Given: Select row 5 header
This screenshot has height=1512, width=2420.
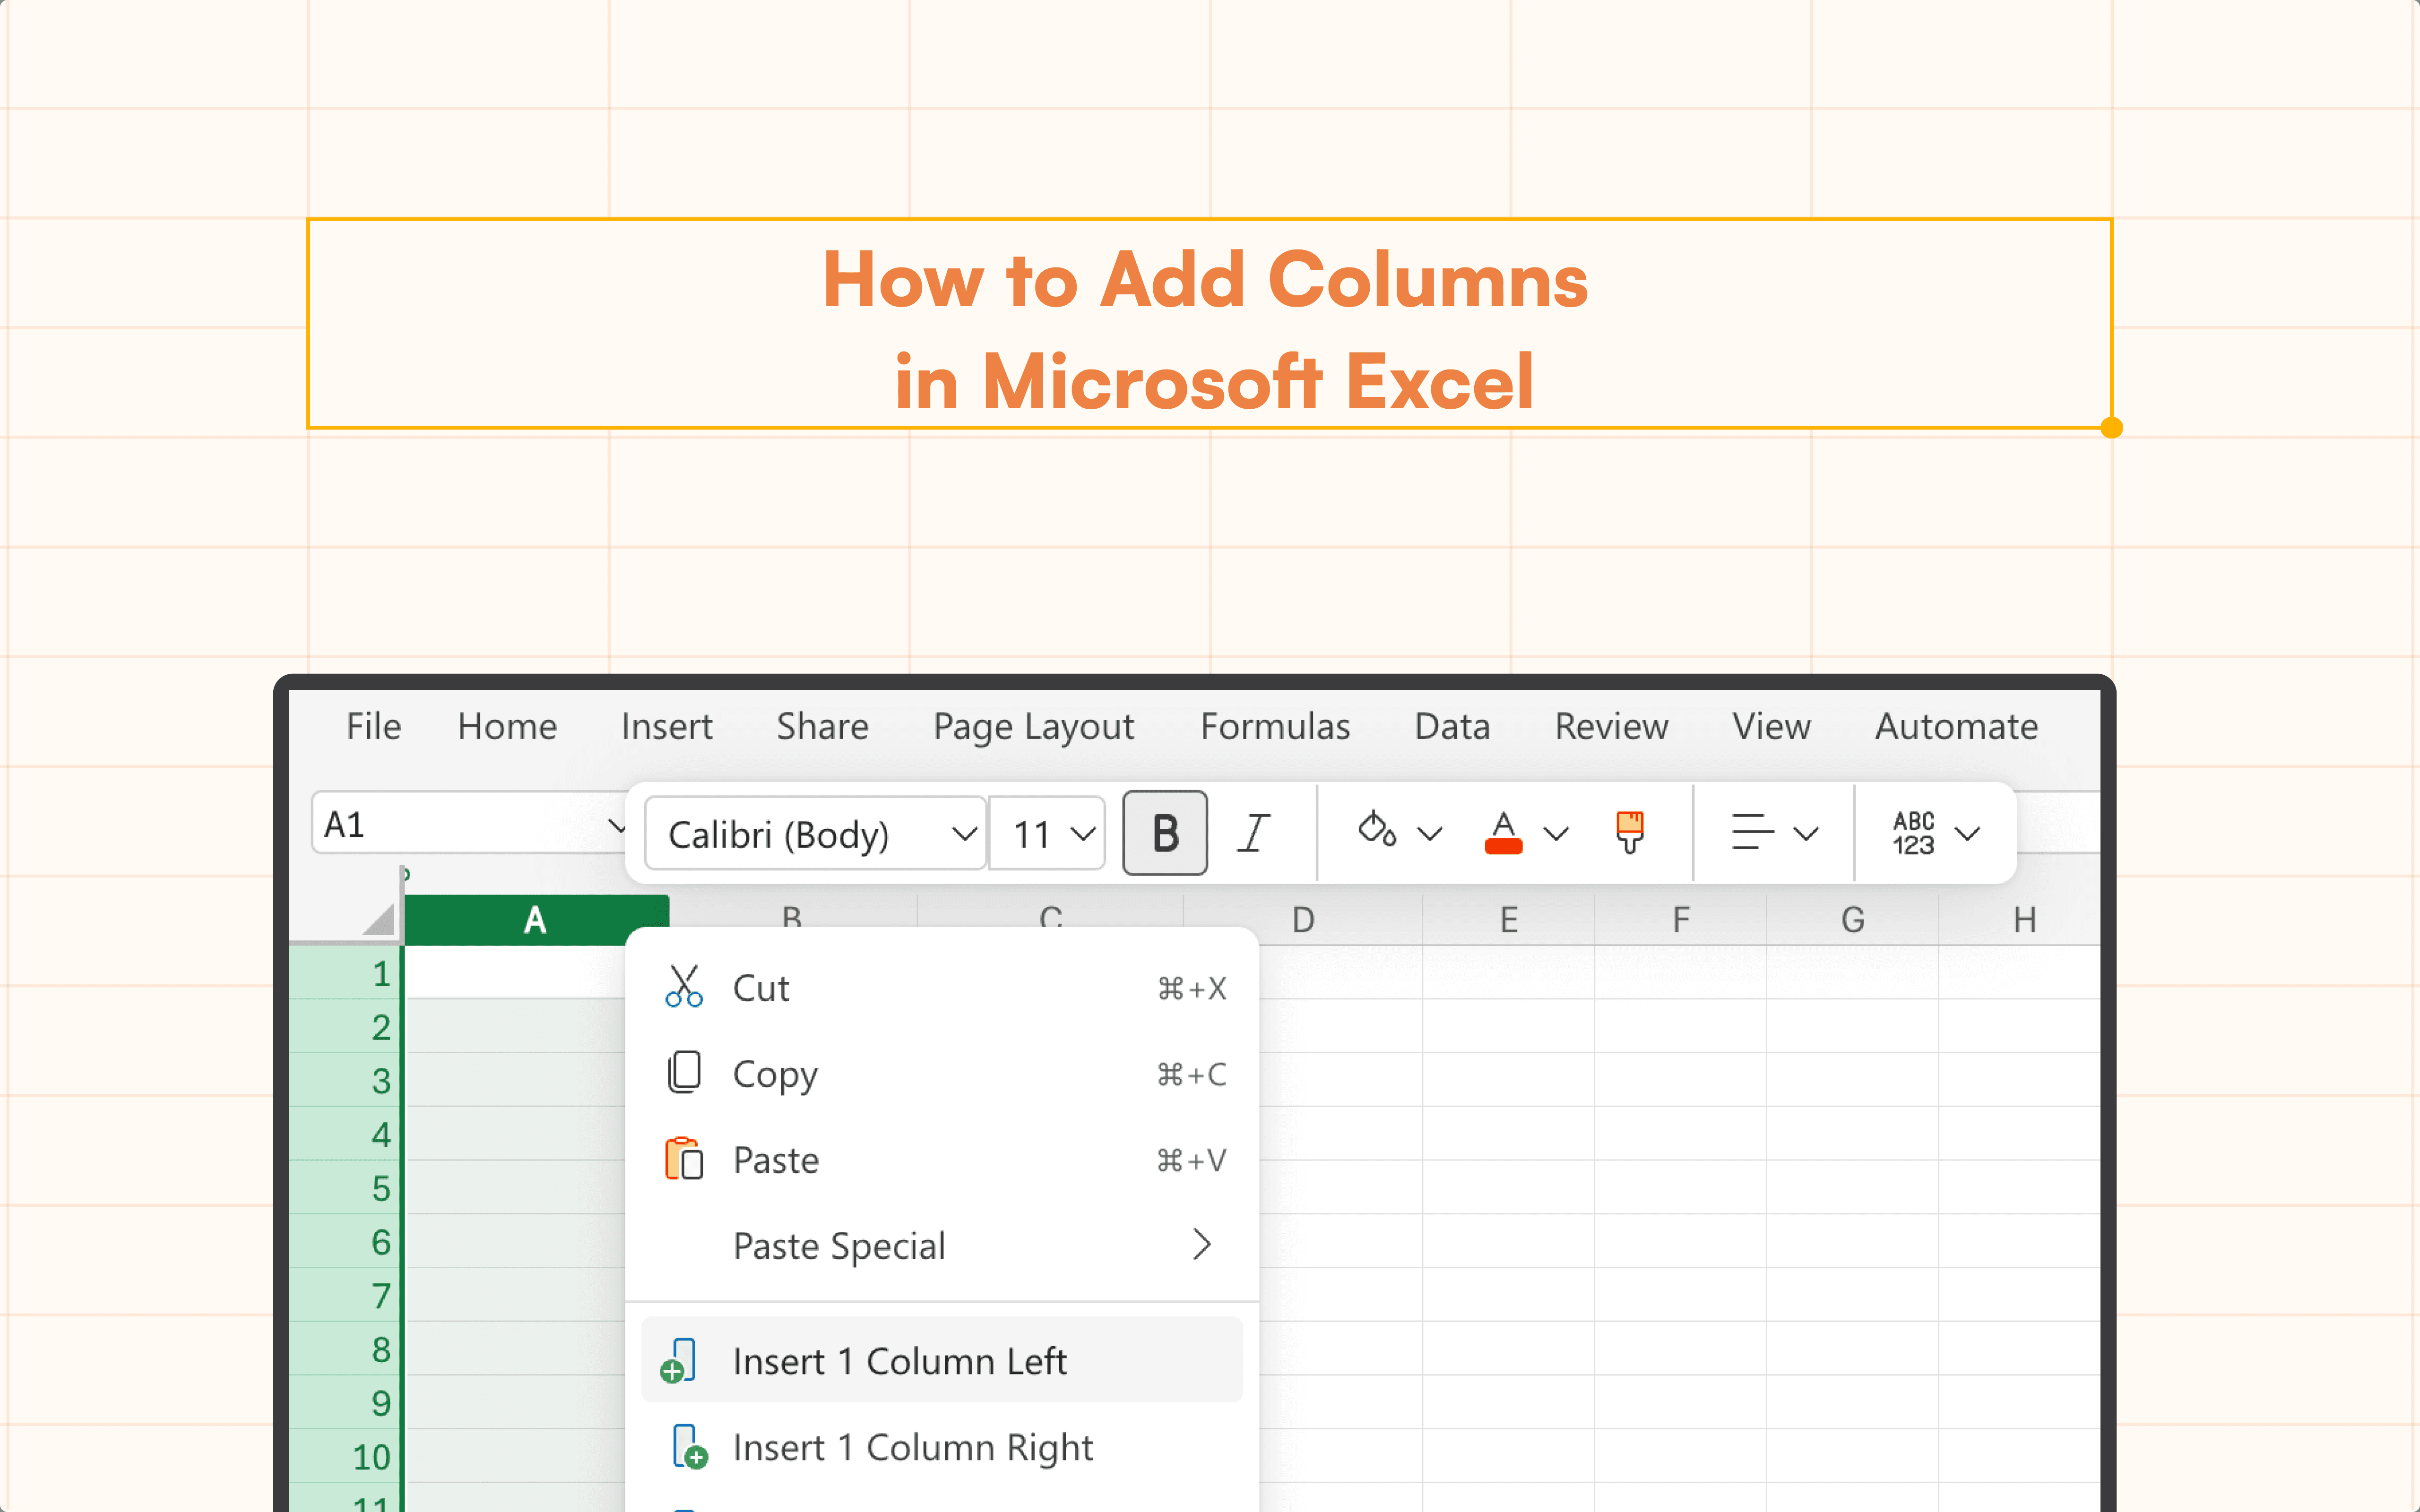Looking at the screenshot, I should coord(345,1188).
